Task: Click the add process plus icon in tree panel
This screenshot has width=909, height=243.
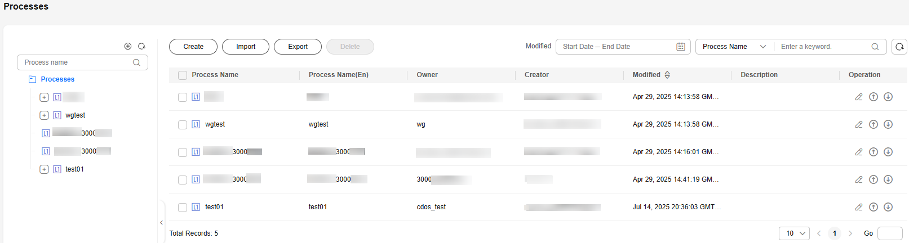Action: pos(128,46)
